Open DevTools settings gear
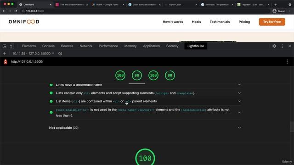This screenshot has width=294, height=165. (274, 46)
